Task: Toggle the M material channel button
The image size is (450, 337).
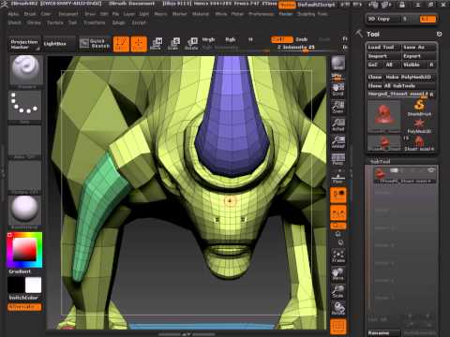Action: (x=250, y=39)
